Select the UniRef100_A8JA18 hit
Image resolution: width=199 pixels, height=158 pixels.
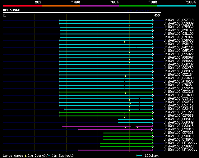click(178, 126)
